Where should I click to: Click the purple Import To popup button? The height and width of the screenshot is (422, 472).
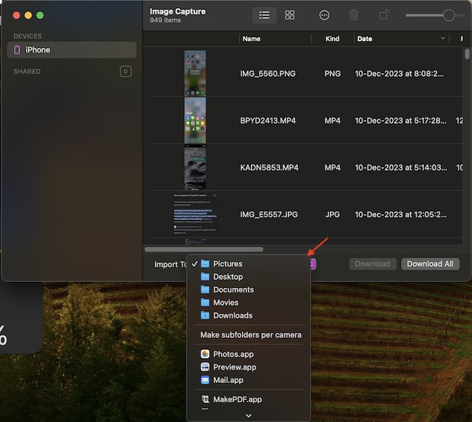[313, 264]
